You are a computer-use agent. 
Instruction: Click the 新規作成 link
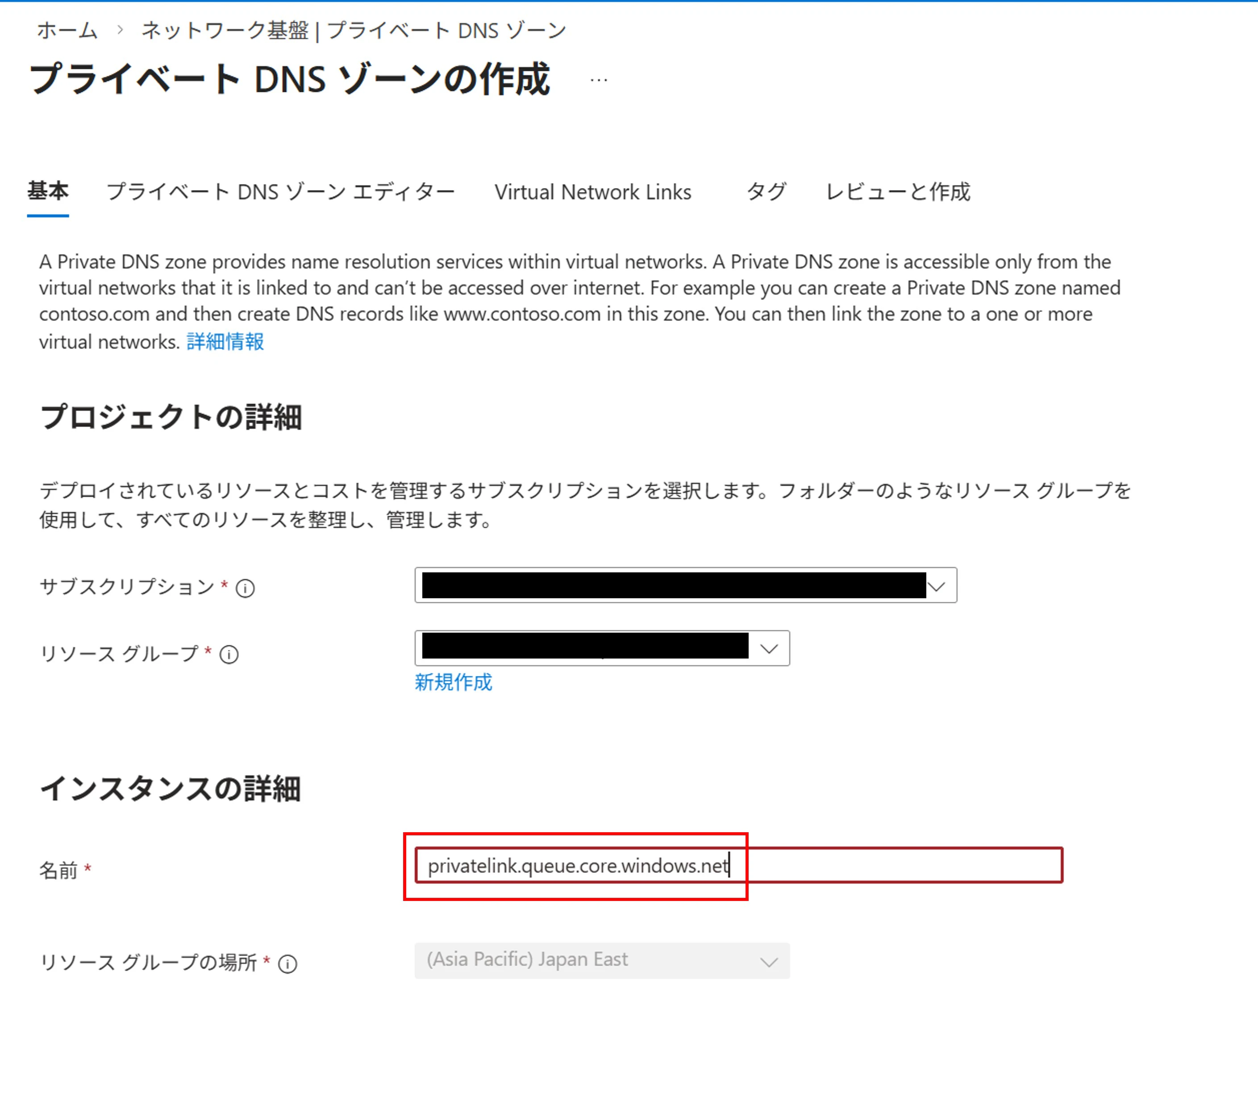[453, 682]
